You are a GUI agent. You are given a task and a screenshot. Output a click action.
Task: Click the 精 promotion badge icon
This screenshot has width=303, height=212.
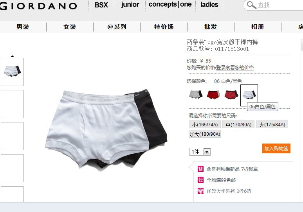(200, 169)
